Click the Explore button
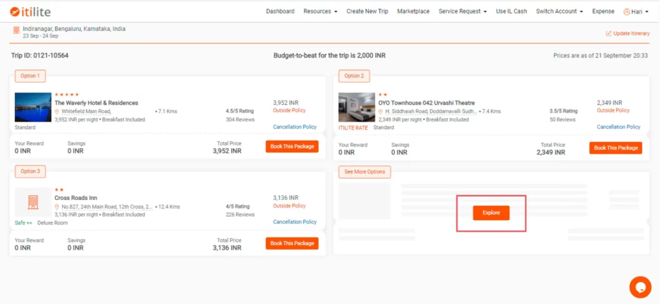This screenshot has width=664, height=304. tap(491, 213)
